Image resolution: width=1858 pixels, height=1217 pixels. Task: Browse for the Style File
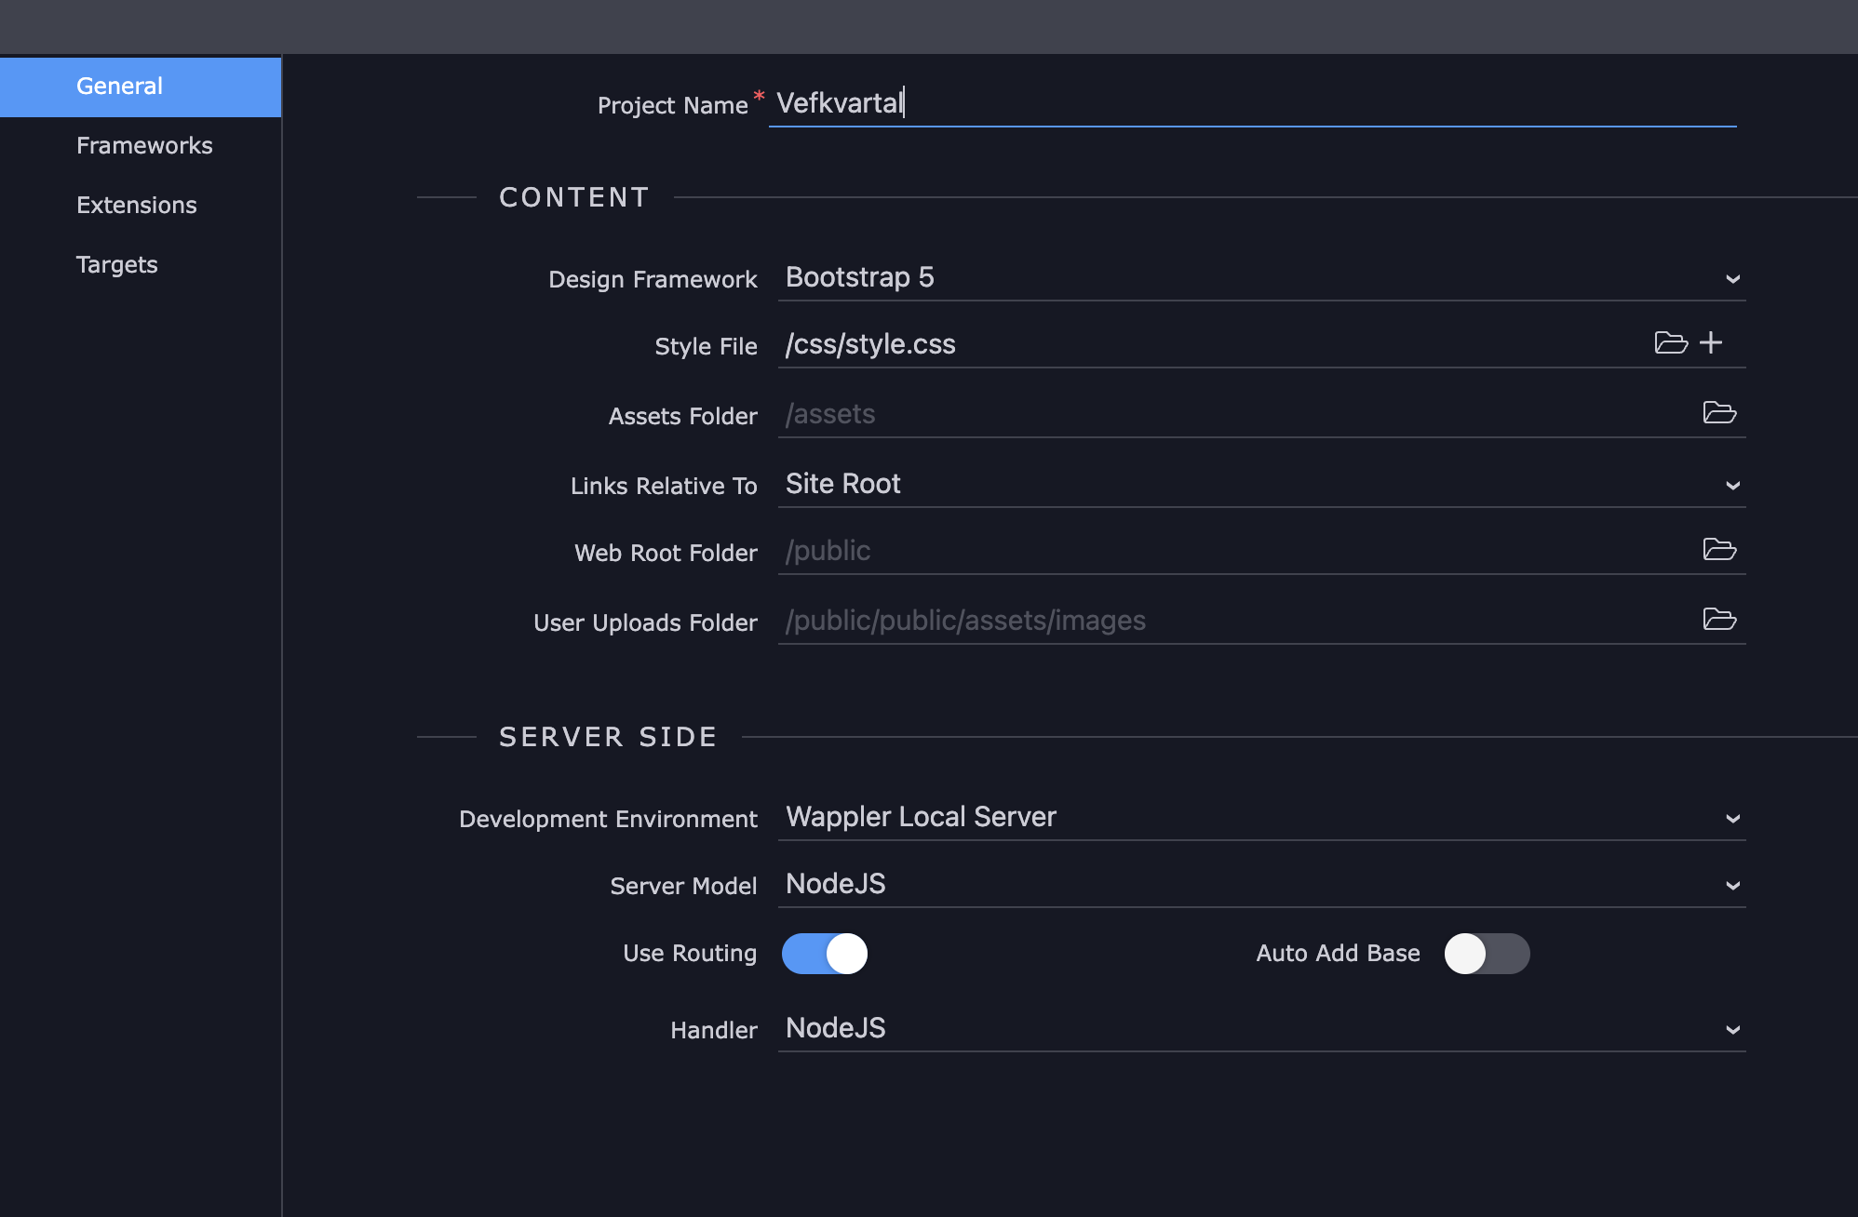tap(1671, 342)
